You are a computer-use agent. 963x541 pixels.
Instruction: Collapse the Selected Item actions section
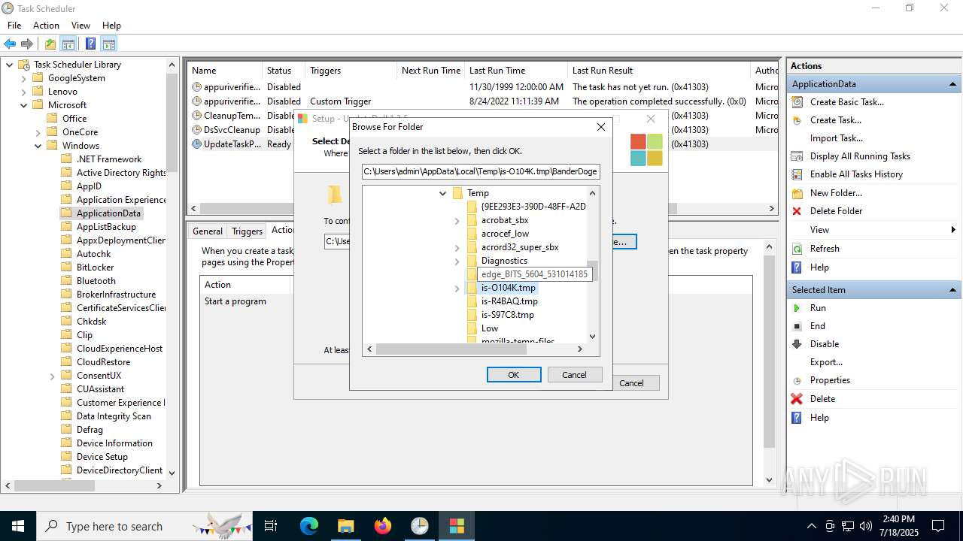point(953,290)
